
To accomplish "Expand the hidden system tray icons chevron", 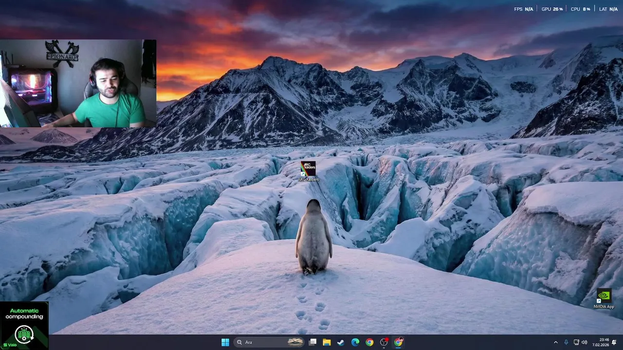I will click(x=556, y=342).
